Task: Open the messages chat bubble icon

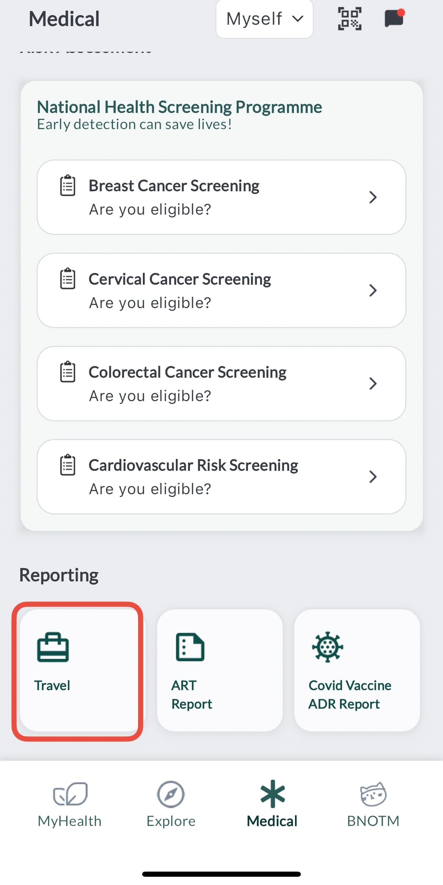Action: coord(394,18)
